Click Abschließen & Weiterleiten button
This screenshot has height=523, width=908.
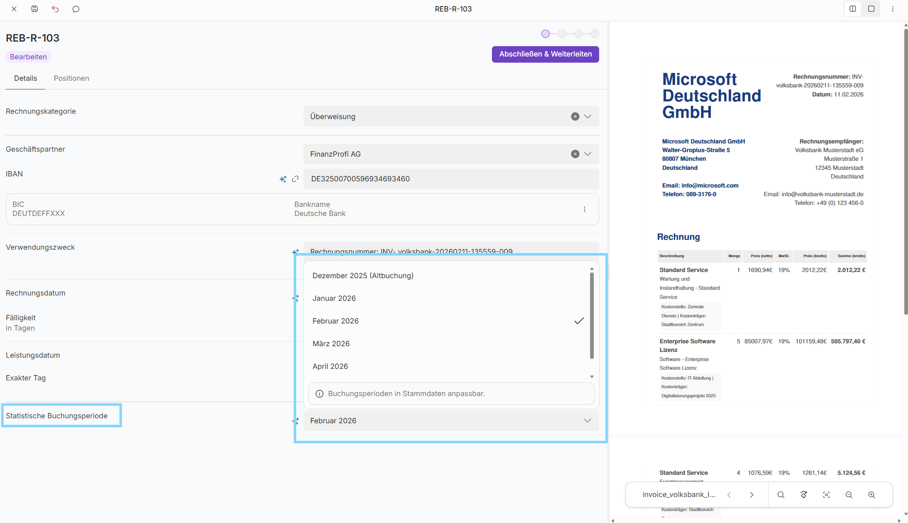[545, 54]
